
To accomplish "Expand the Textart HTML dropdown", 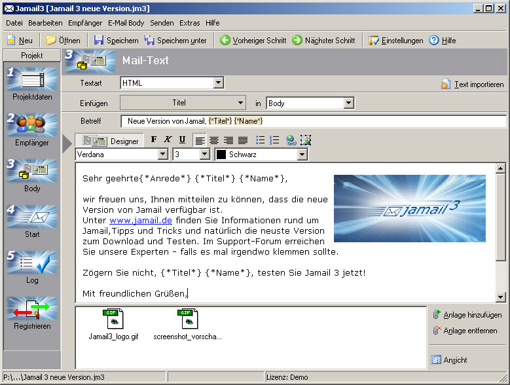I will coord(219,83).
